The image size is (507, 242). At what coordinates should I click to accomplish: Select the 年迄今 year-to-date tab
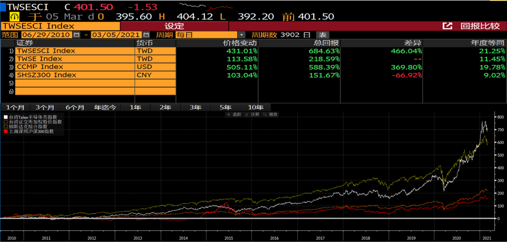105,108
